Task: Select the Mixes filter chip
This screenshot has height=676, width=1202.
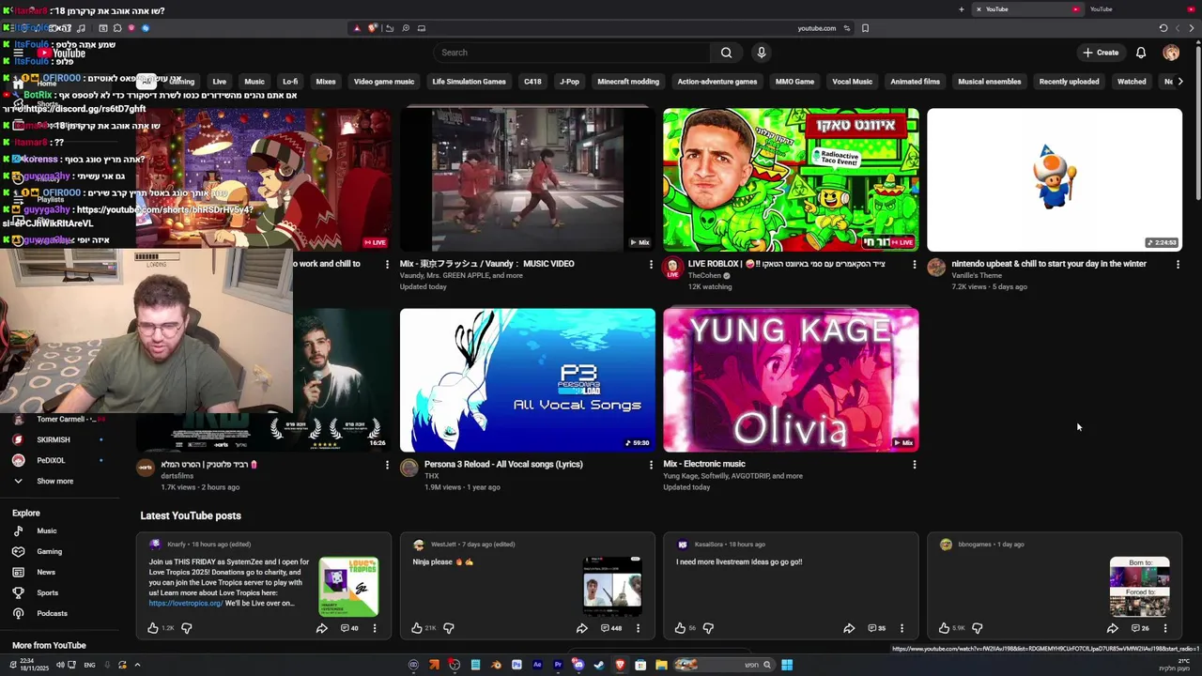Action: pyautogui.click(x=326, y=82)
